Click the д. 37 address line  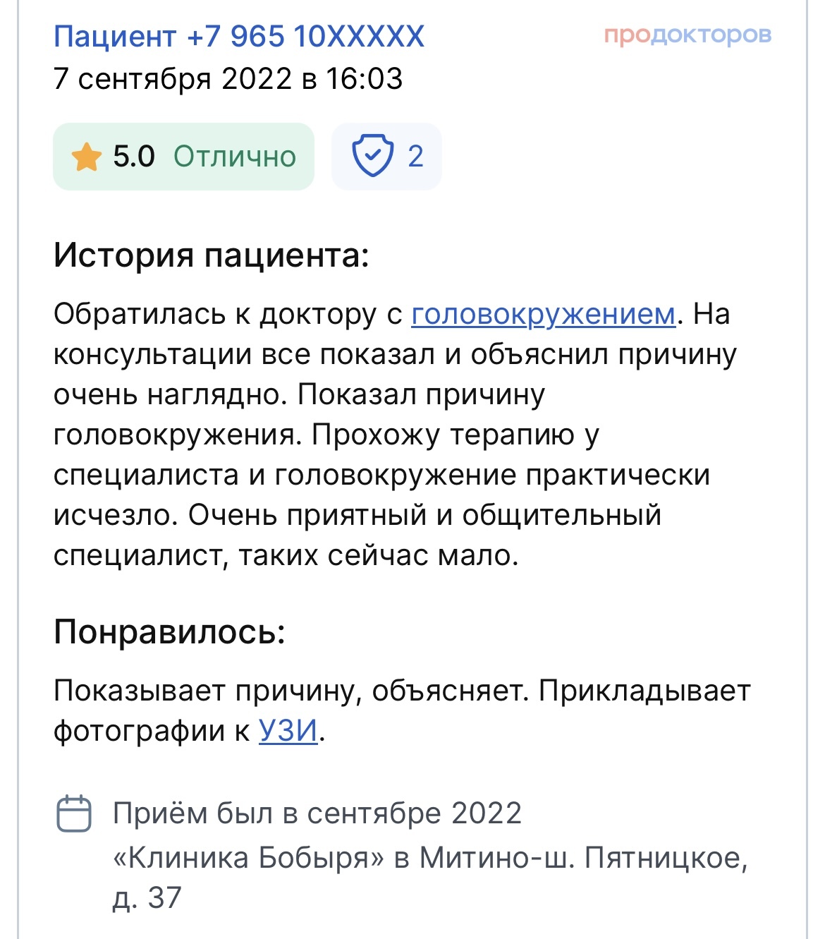(147, 898)
